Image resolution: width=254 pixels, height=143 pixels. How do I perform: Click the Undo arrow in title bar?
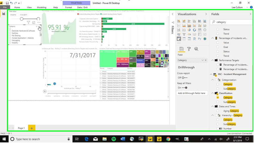[x=11, y=3]
